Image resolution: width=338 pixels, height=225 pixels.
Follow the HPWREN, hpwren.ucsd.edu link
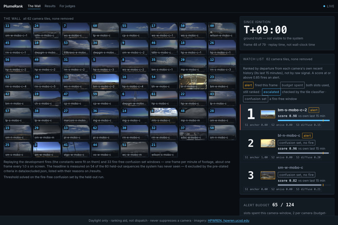tap(229, 220)
